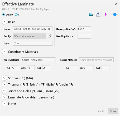
Task: Click the tape %90 field with 20
Action: 46,68
